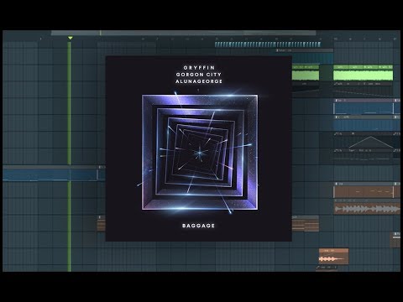Click the green playhead marker triangle on the timeline
The width and height of the screenshot is (403, 302).
pyautogui.click(x=71, y=38)
